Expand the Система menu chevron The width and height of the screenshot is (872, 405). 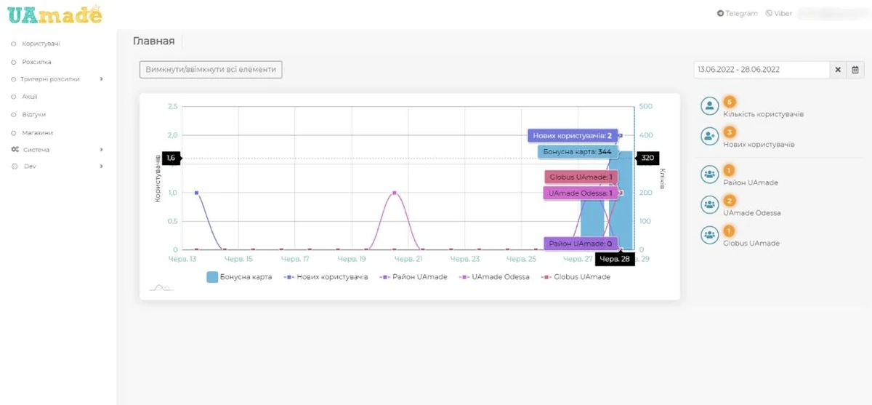tap(102, 150)
